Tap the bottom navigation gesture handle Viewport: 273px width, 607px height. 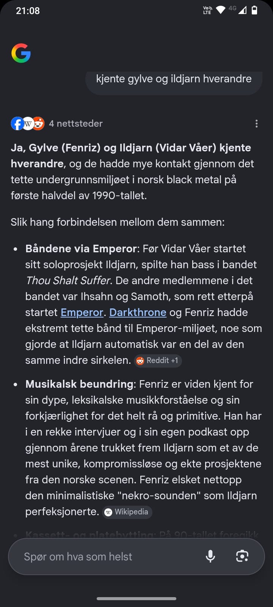click(x=136, y=599)
